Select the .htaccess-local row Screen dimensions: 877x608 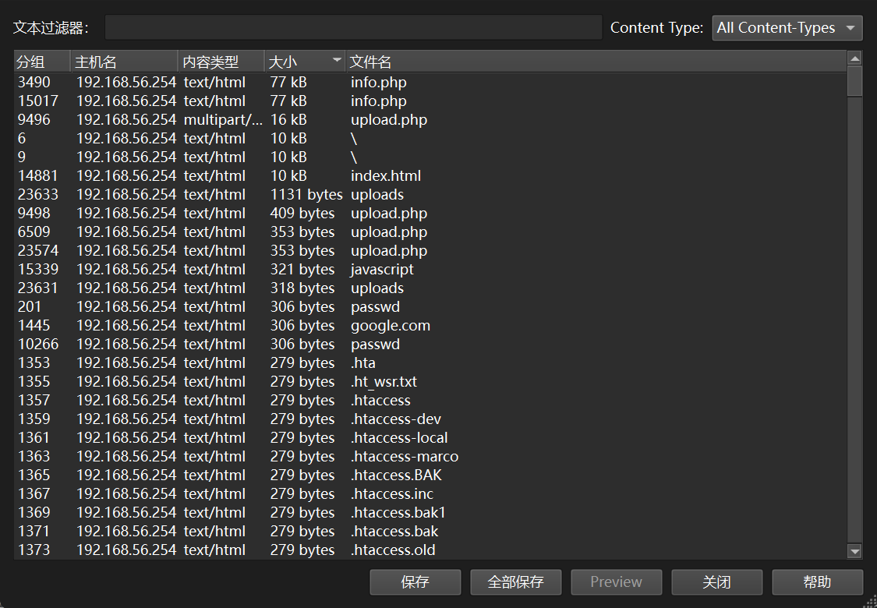[430, 439]
